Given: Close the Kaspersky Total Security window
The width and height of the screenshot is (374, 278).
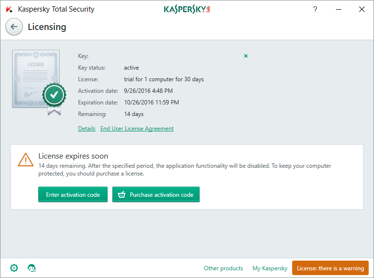Looking at the screenshot, I should click(x=361, y=9).
